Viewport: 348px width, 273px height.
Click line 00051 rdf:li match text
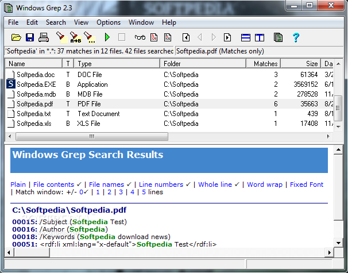pyautogui.click(x=128, y=244)
